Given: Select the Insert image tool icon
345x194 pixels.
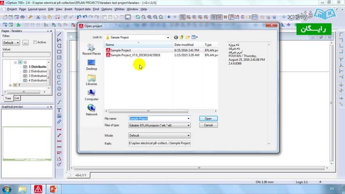Looking at the screenshot, I should pos(59,116).
